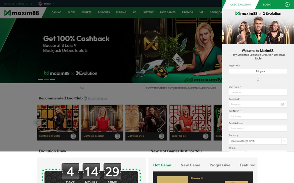Open the E-Sports menu
Image resolution: width=294 pixels, height=183 pixels.
pyautogui.click(x=104, y=12)
